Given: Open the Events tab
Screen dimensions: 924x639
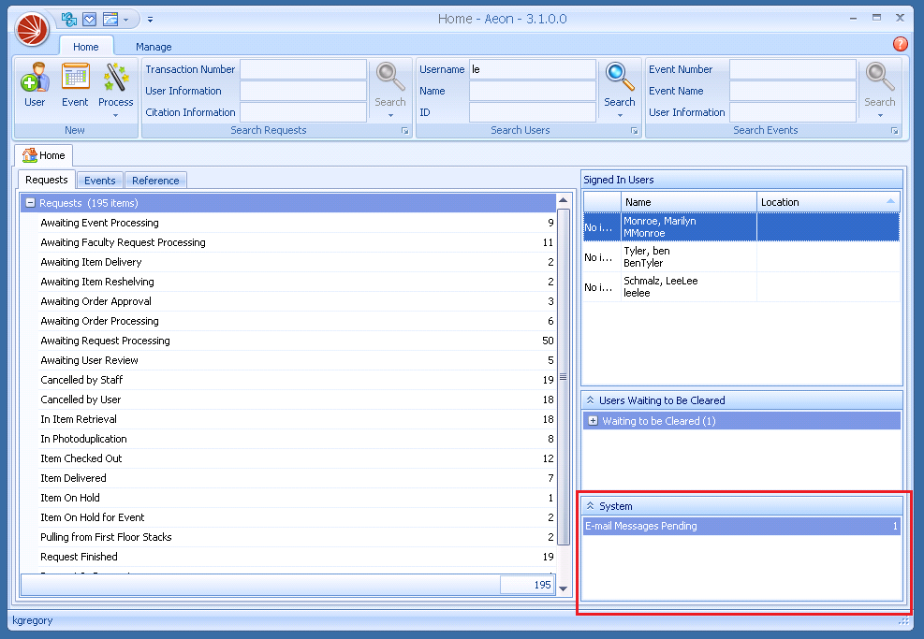Looking at the screenshot, I should (x=99, y=181).
